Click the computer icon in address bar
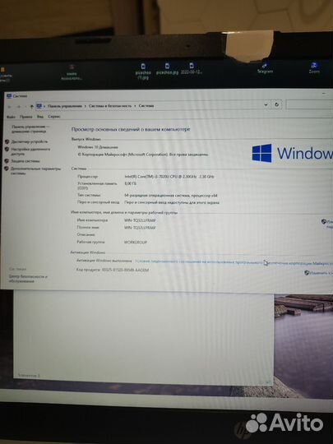 point(39,106)
